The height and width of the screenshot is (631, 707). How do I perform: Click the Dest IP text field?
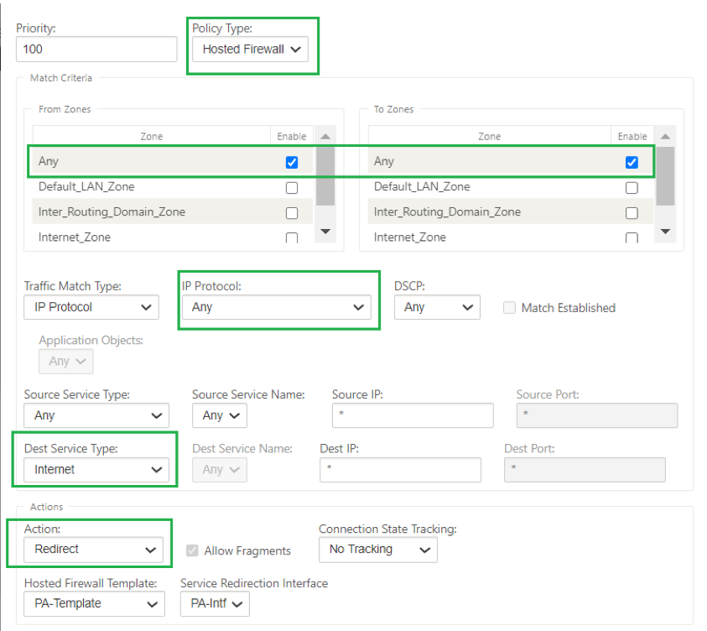(400, 470)
